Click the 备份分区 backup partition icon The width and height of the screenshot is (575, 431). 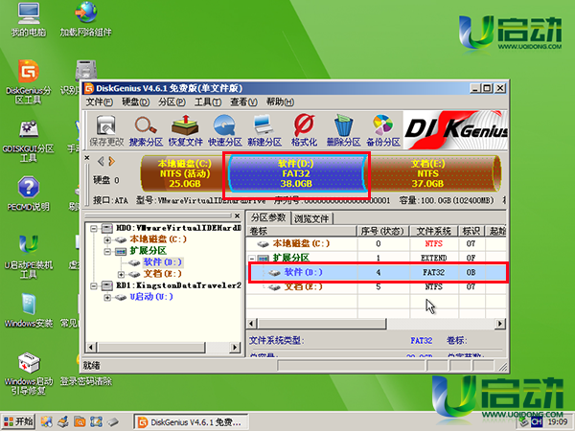click(383, 130)
